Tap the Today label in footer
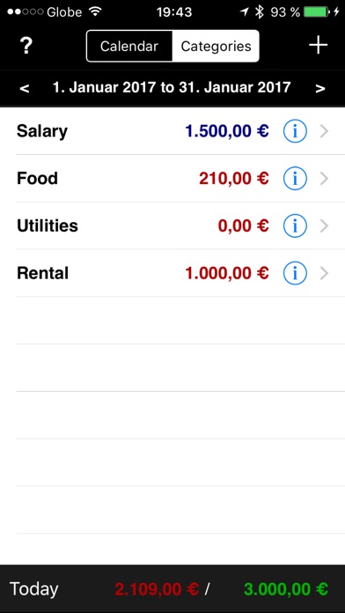The width and height of the screenshot is (345, 613). pyautogui.click(x=34, y=589)
